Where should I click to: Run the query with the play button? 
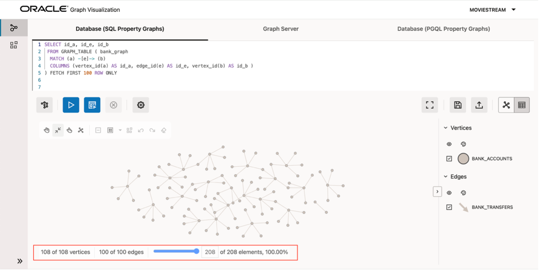coord(71,105)
